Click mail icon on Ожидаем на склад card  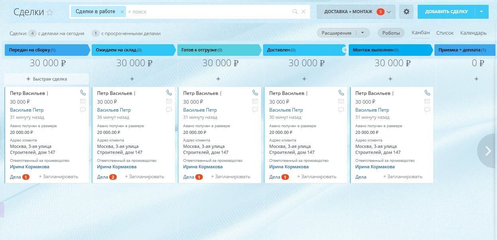coord(169,101)
